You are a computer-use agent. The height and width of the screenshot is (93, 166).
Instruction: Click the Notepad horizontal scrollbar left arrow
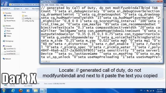[x=42, y=61]
